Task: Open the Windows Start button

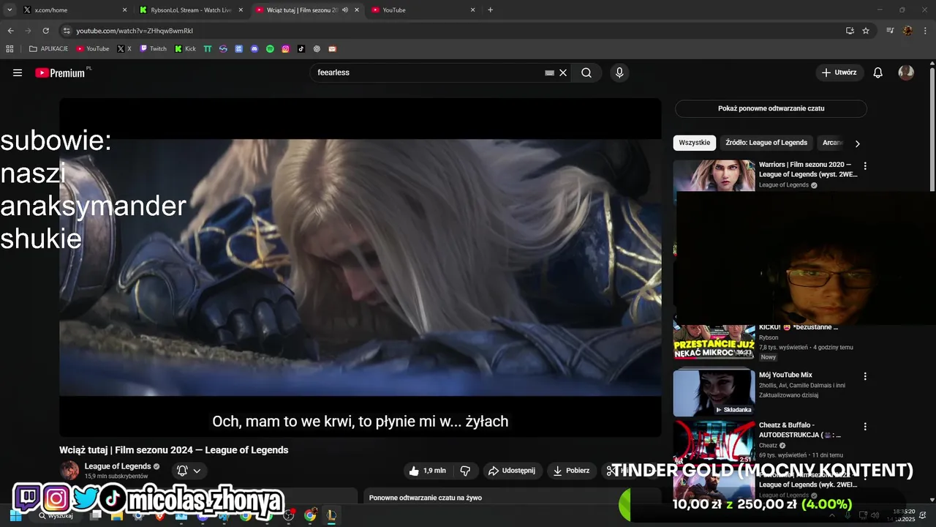Action: tap(15, 515)
